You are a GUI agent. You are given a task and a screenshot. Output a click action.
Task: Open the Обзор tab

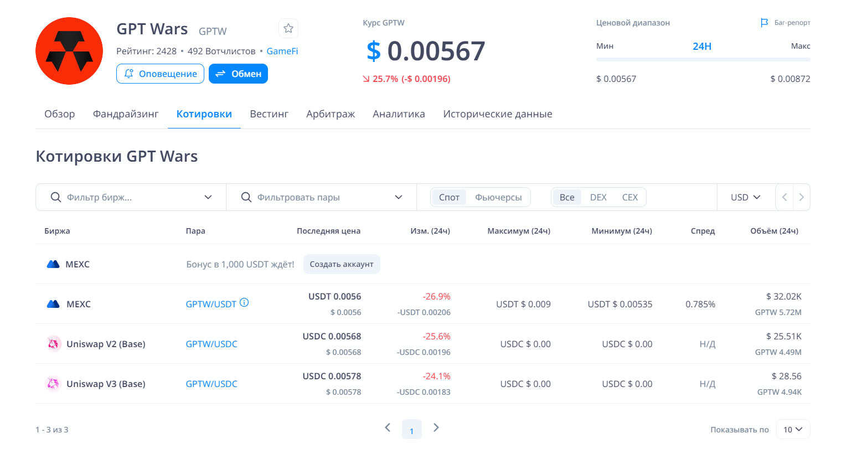(x=60, y=114)
